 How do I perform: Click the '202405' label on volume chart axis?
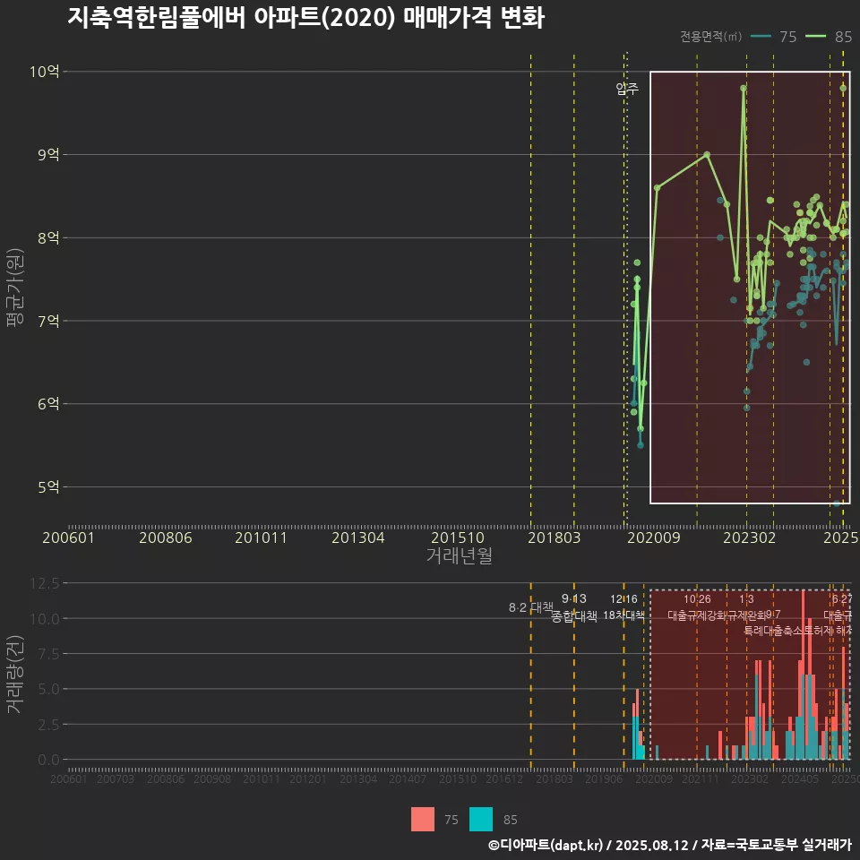pyautogui.click(x=800, y=778)
